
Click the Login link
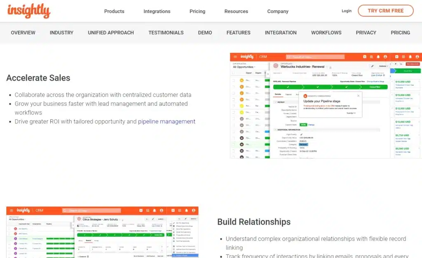point(347,11)
